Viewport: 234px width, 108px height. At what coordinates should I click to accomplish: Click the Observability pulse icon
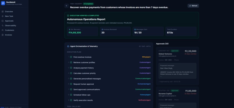click(3, 25)
